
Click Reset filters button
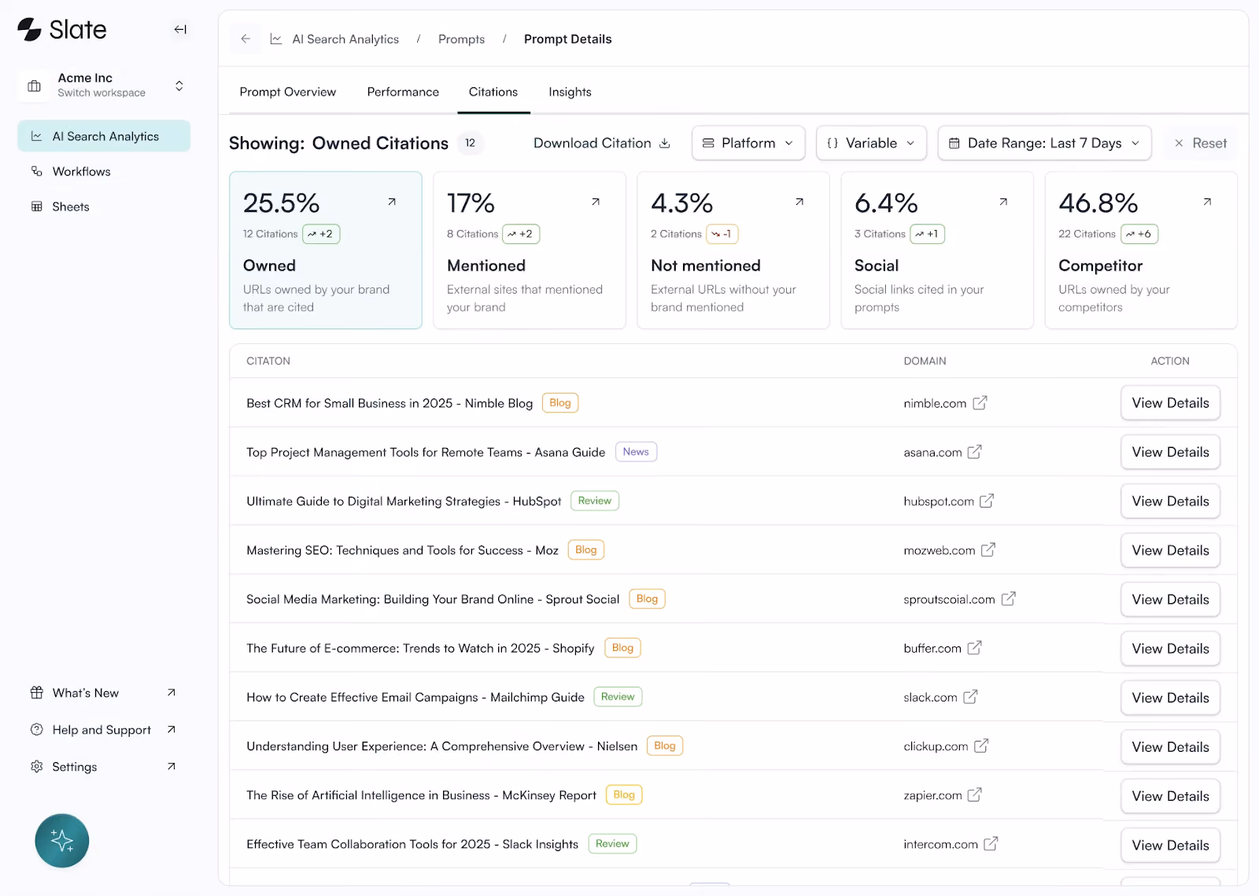1200,143
